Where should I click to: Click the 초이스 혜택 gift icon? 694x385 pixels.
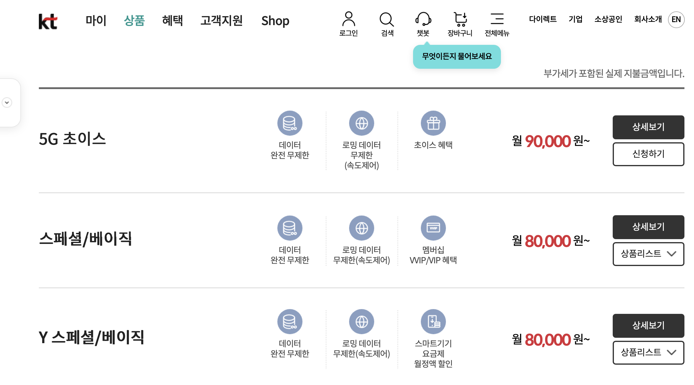pyautogui.click(x=433, y=123)
